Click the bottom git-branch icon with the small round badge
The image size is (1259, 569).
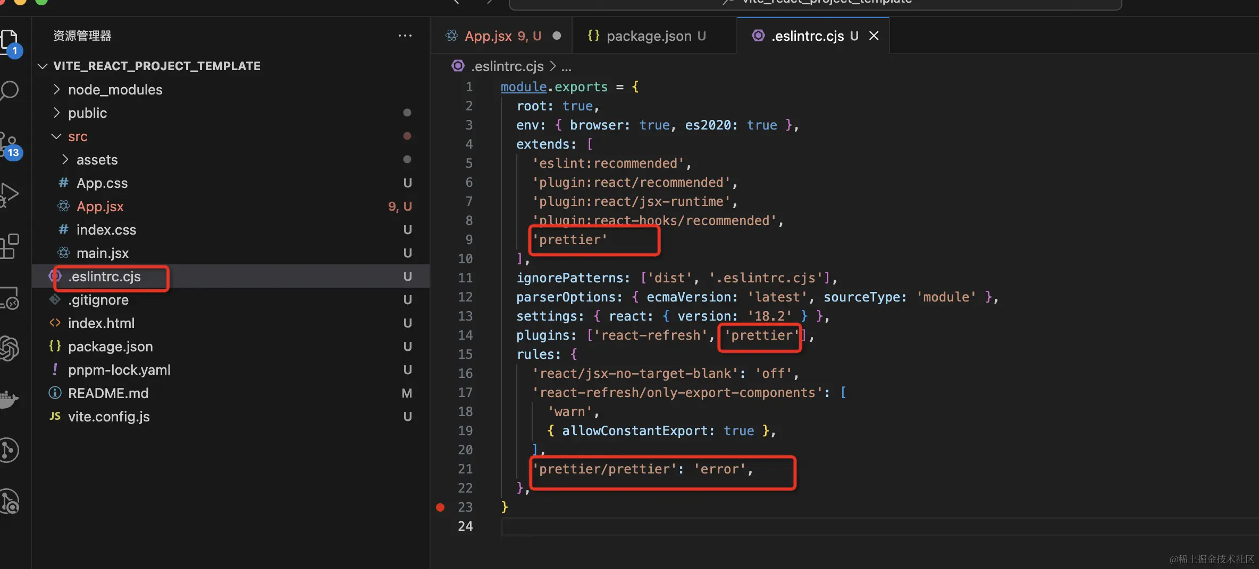tap(10, 502)
